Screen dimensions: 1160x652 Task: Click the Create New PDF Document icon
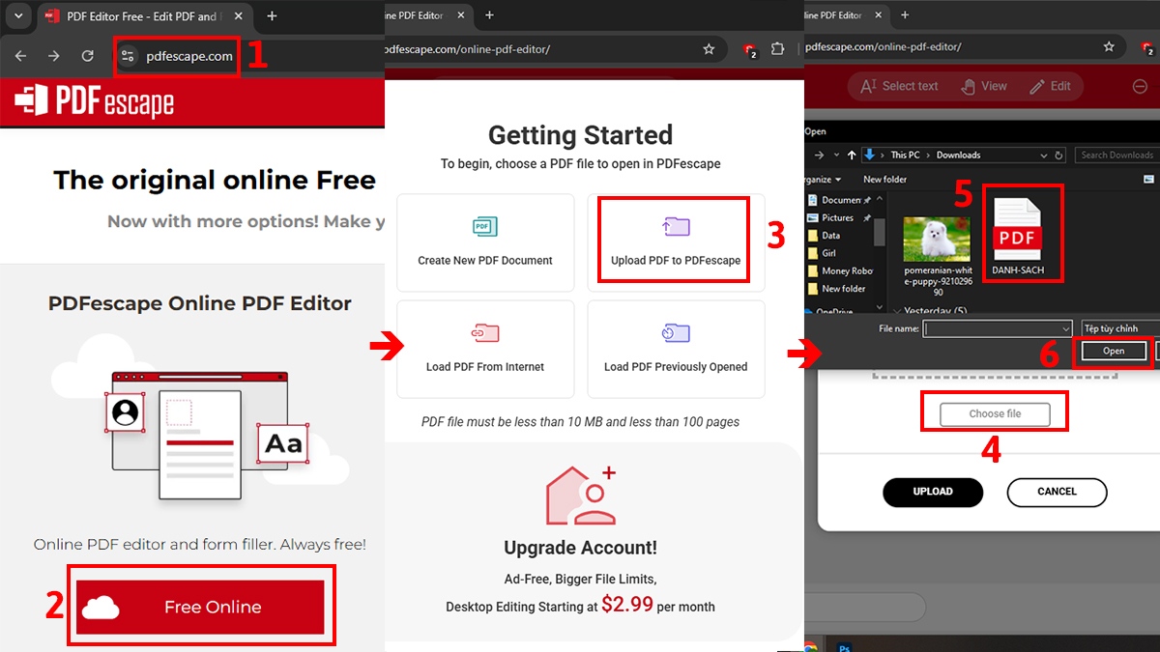pos(484,227)
